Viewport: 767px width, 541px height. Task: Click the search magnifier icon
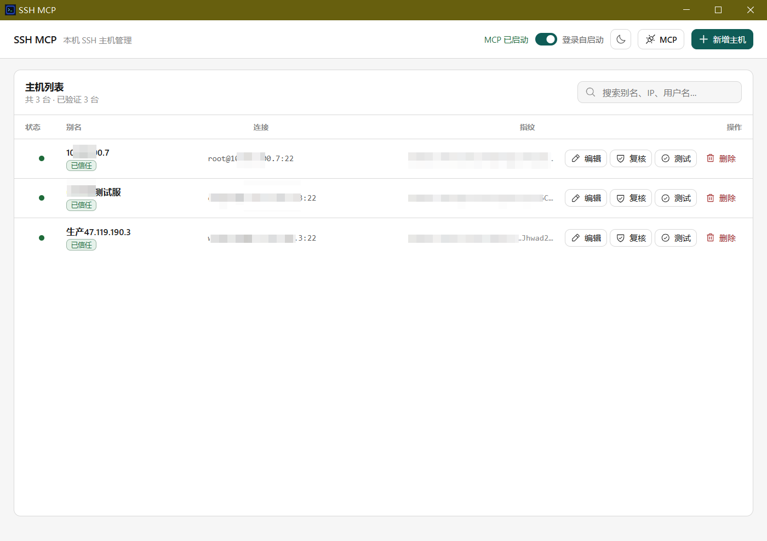(x=591, y=92)
